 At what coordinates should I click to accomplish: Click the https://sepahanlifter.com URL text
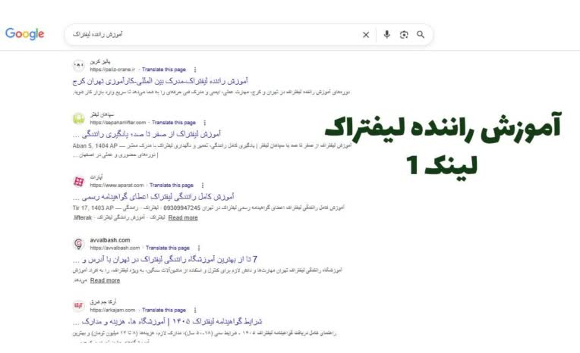(x=118, y=123)
